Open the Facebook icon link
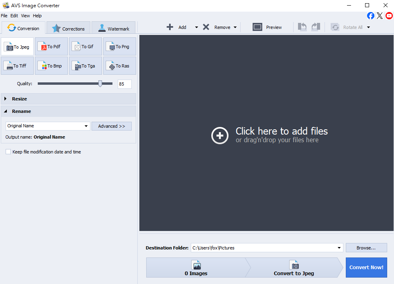Image resolution: width=394 pixels, height=284 pixels. pyautogui.click(x=370, y=16)
